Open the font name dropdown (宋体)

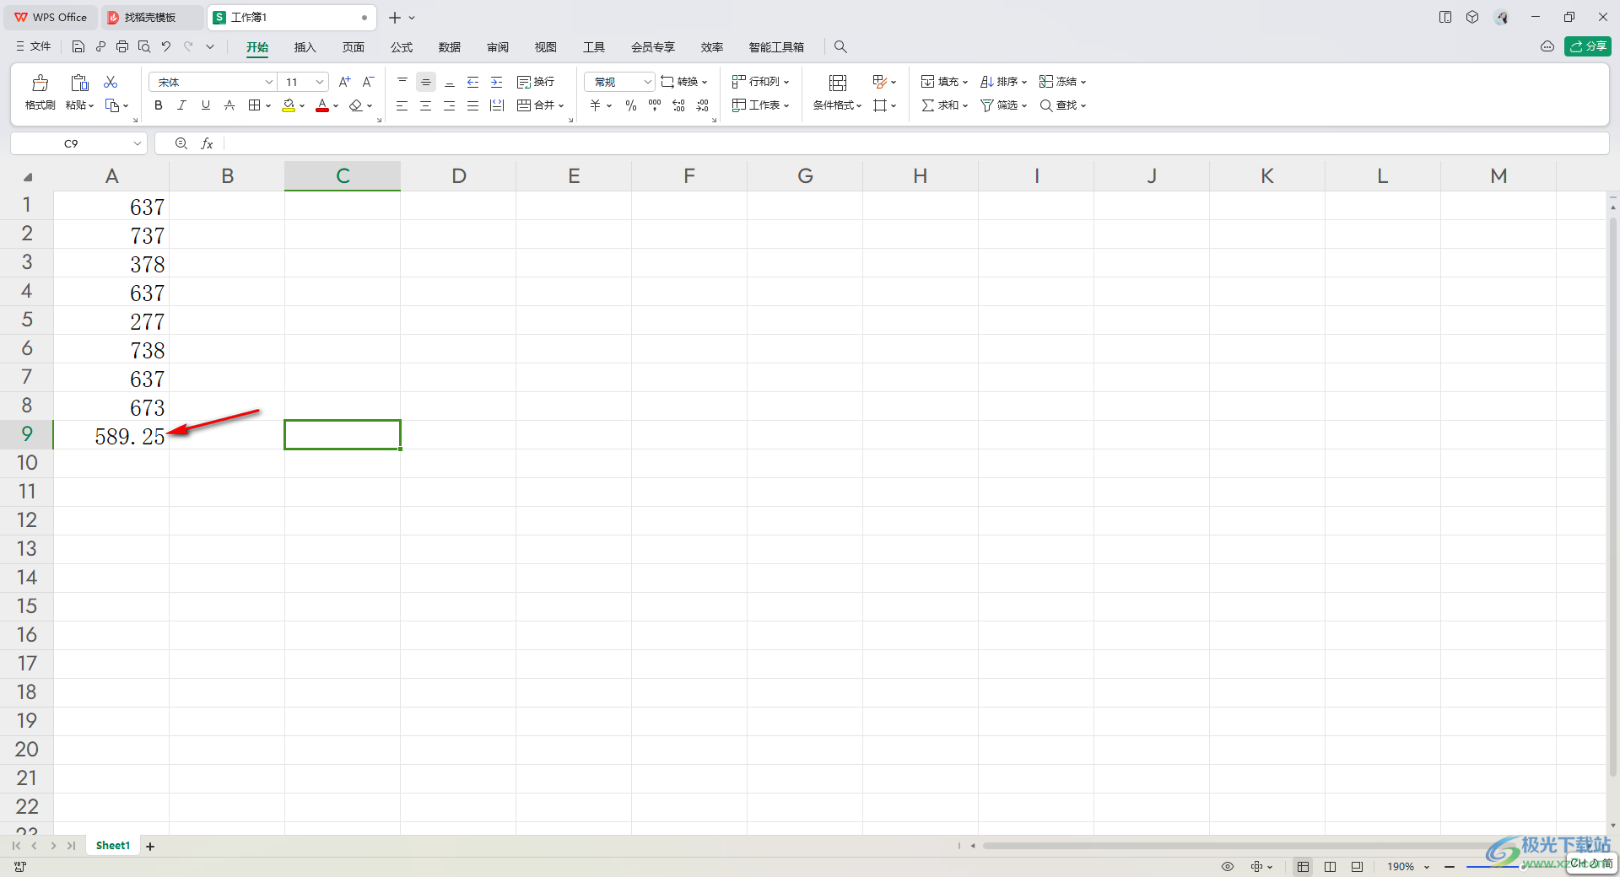269,82
